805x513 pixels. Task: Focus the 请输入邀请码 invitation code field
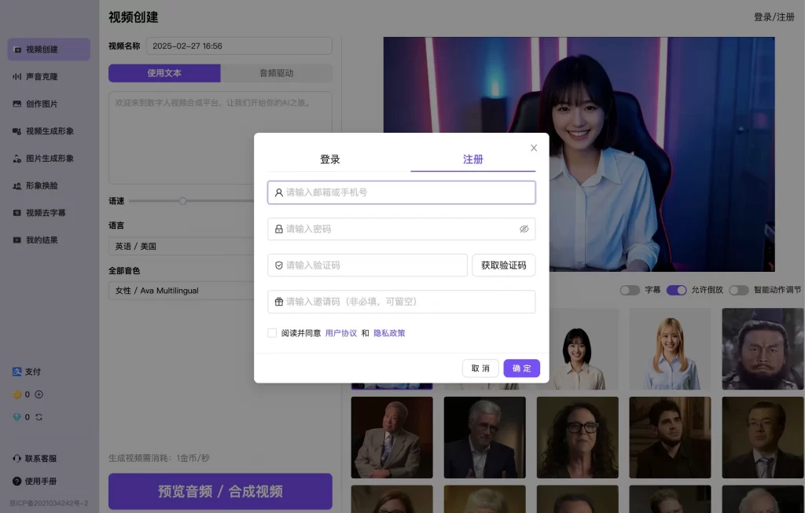click(x=402, y=302)
